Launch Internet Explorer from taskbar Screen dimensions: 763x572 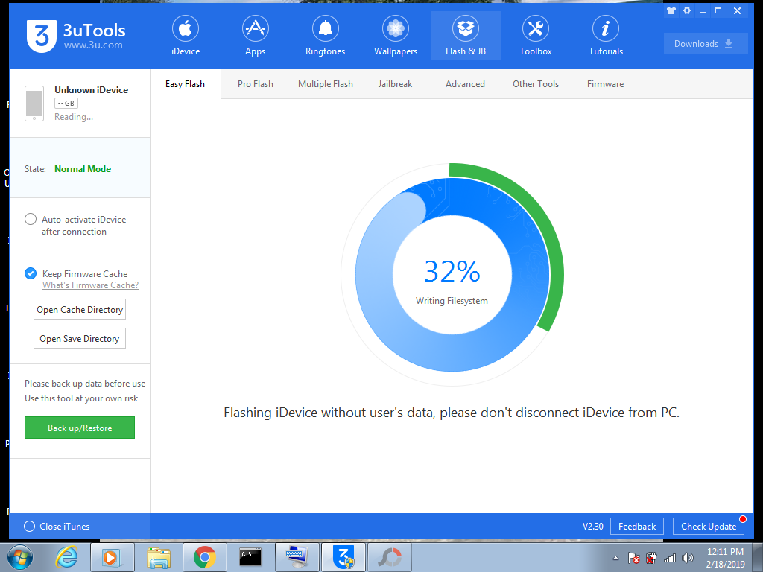[x=66, y=557]
